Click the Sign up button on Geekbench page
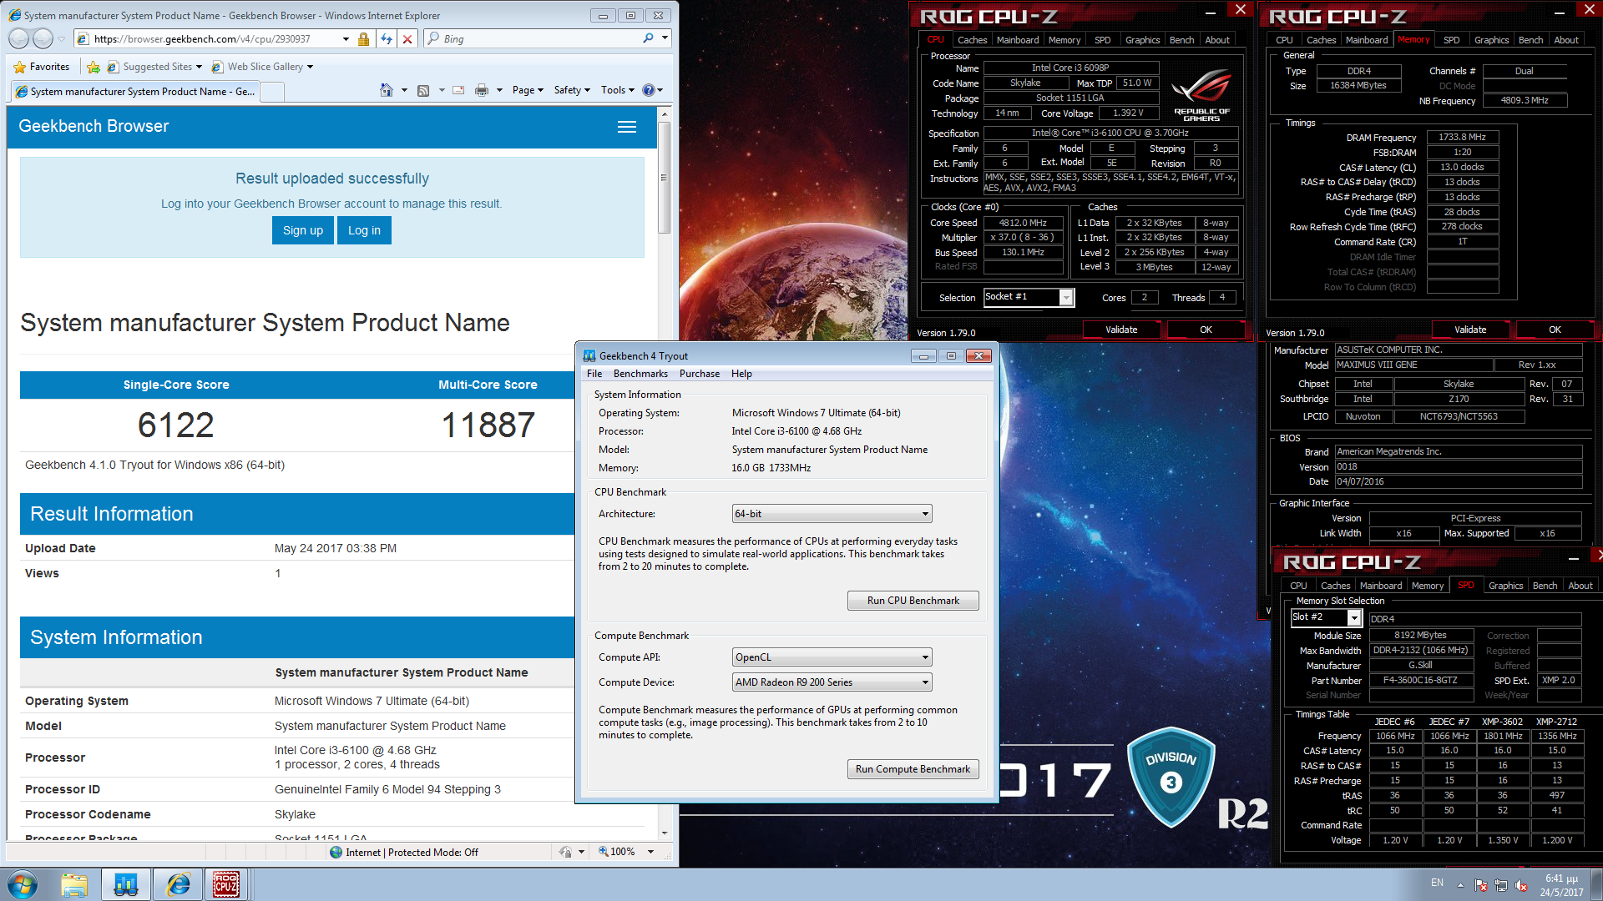Image resolution: width=1603 pixels, height=901 pixels. click(x=303, y=231)
